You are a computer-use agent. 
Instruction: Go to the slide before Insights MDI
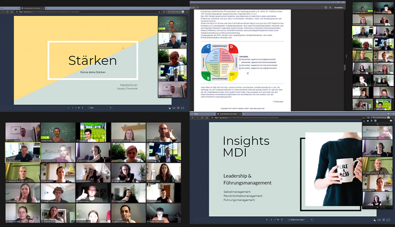tap(267, 220)
